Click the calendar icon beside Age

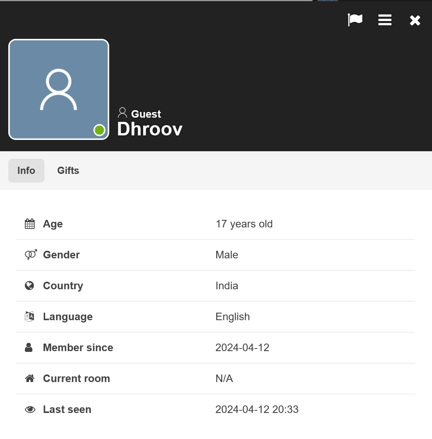pyautogui.click(x=30, y=224)
